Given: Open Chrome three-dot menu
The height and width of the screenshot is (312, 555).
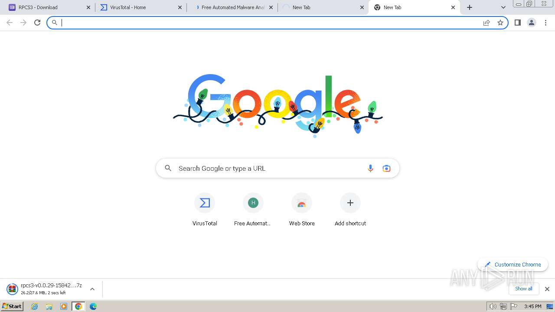Looking at the screenshot, I should (x=546, y=23).
